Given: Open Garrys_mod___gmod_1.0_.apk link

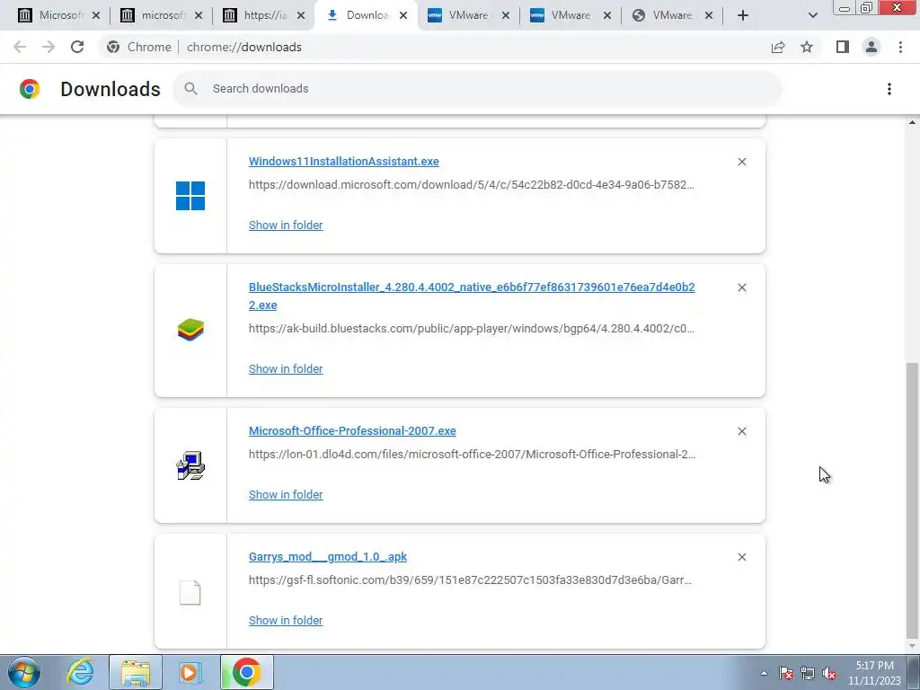Looking at the screenshot, I should coord(327,556).
